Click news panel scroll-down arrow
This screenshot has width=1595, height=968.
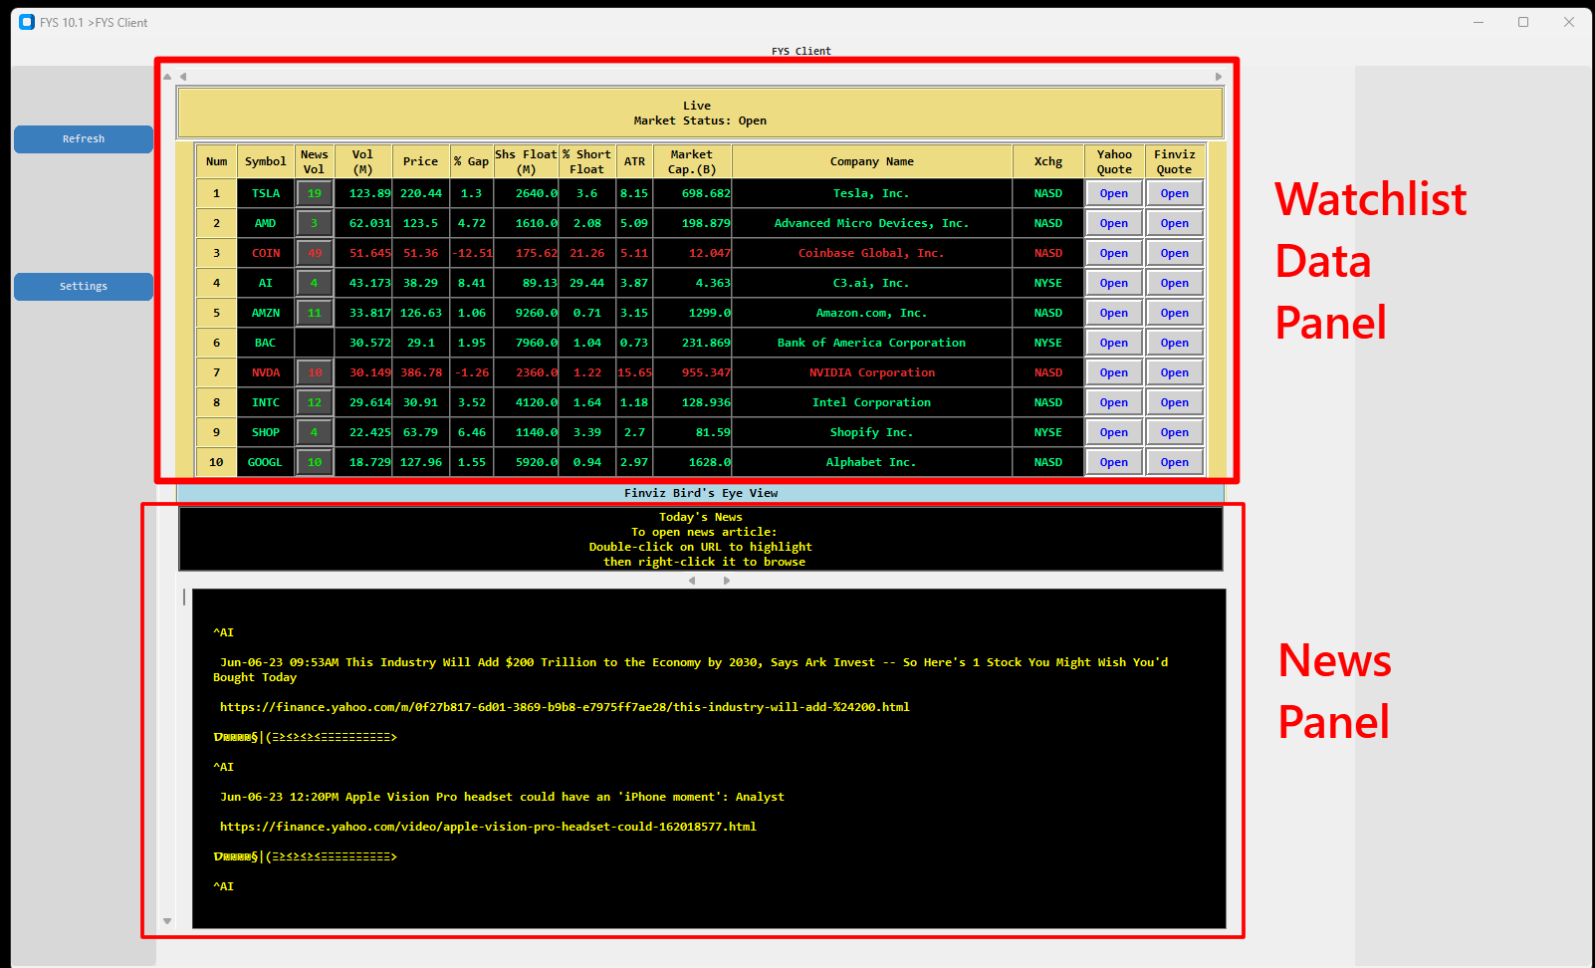pos(167,921)
